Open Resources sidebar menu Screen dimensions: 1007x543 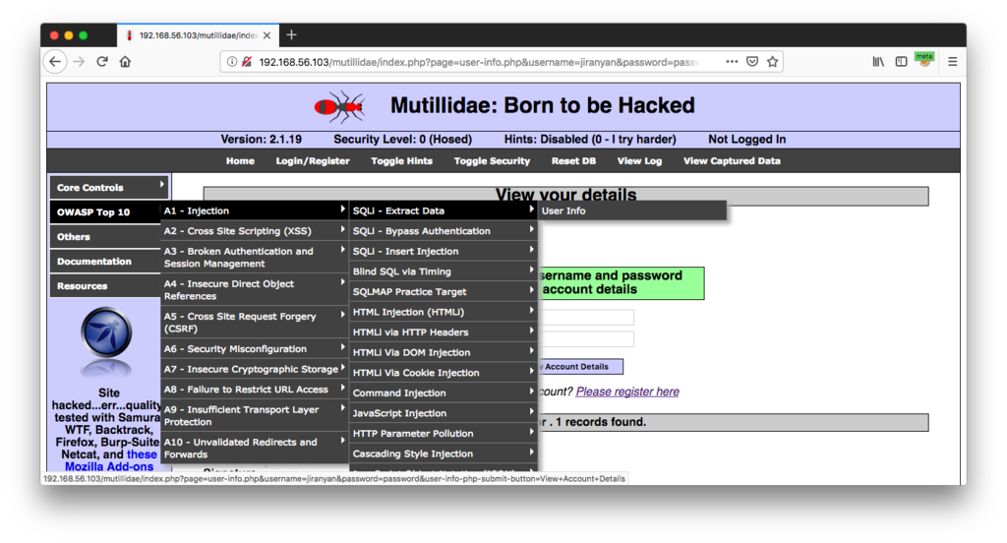pos(105,286)
